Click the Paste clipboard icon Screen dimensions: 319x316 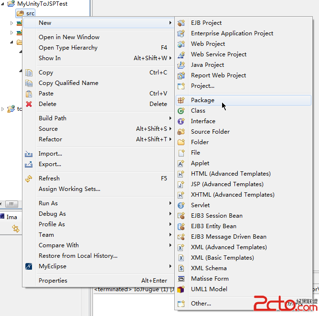click(29, 94)
